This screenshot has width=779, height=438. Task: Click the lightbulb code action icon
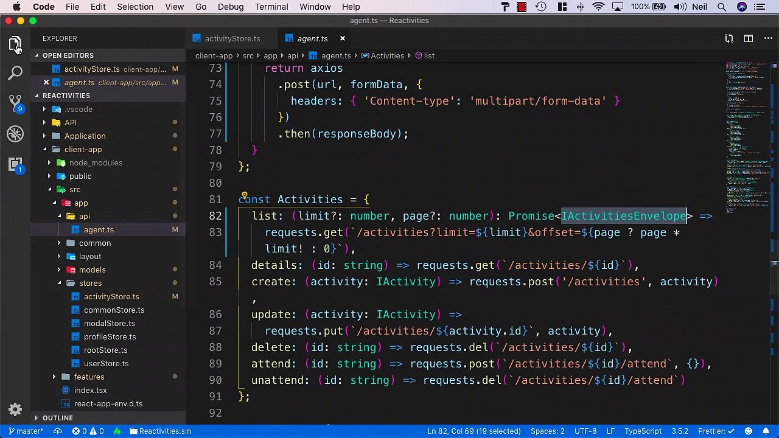[x=245, y=196]
